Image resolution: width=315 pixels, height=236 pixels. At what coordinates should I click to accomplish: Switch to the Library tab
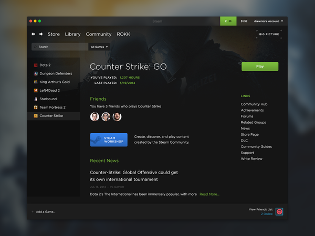(x=73, y=34)
